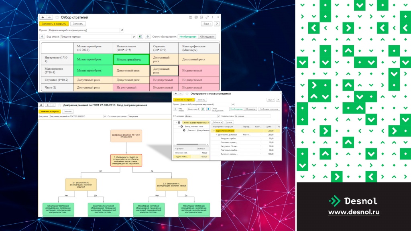Click the save icon in Отбор стратегий title bar
Viewport: 411px width, 231px height.
191,17
